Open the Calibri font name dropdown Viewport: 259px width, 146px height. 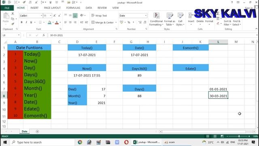pyautogui.click(x=41, y=15)
